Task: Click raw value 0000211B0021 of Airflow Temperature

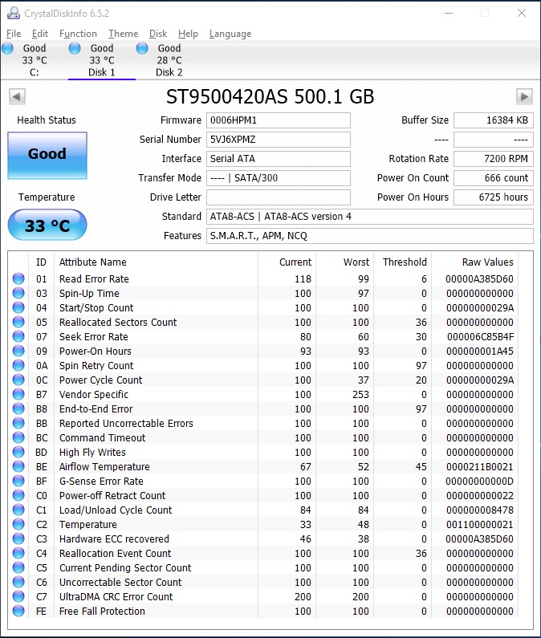Action: coord(479,467)
